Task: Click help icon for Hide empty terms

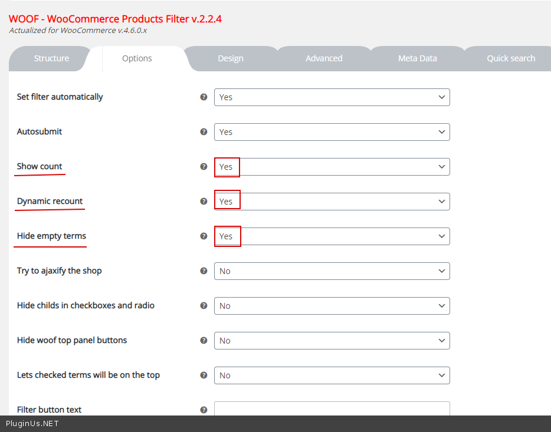Action: pos(204,236)
